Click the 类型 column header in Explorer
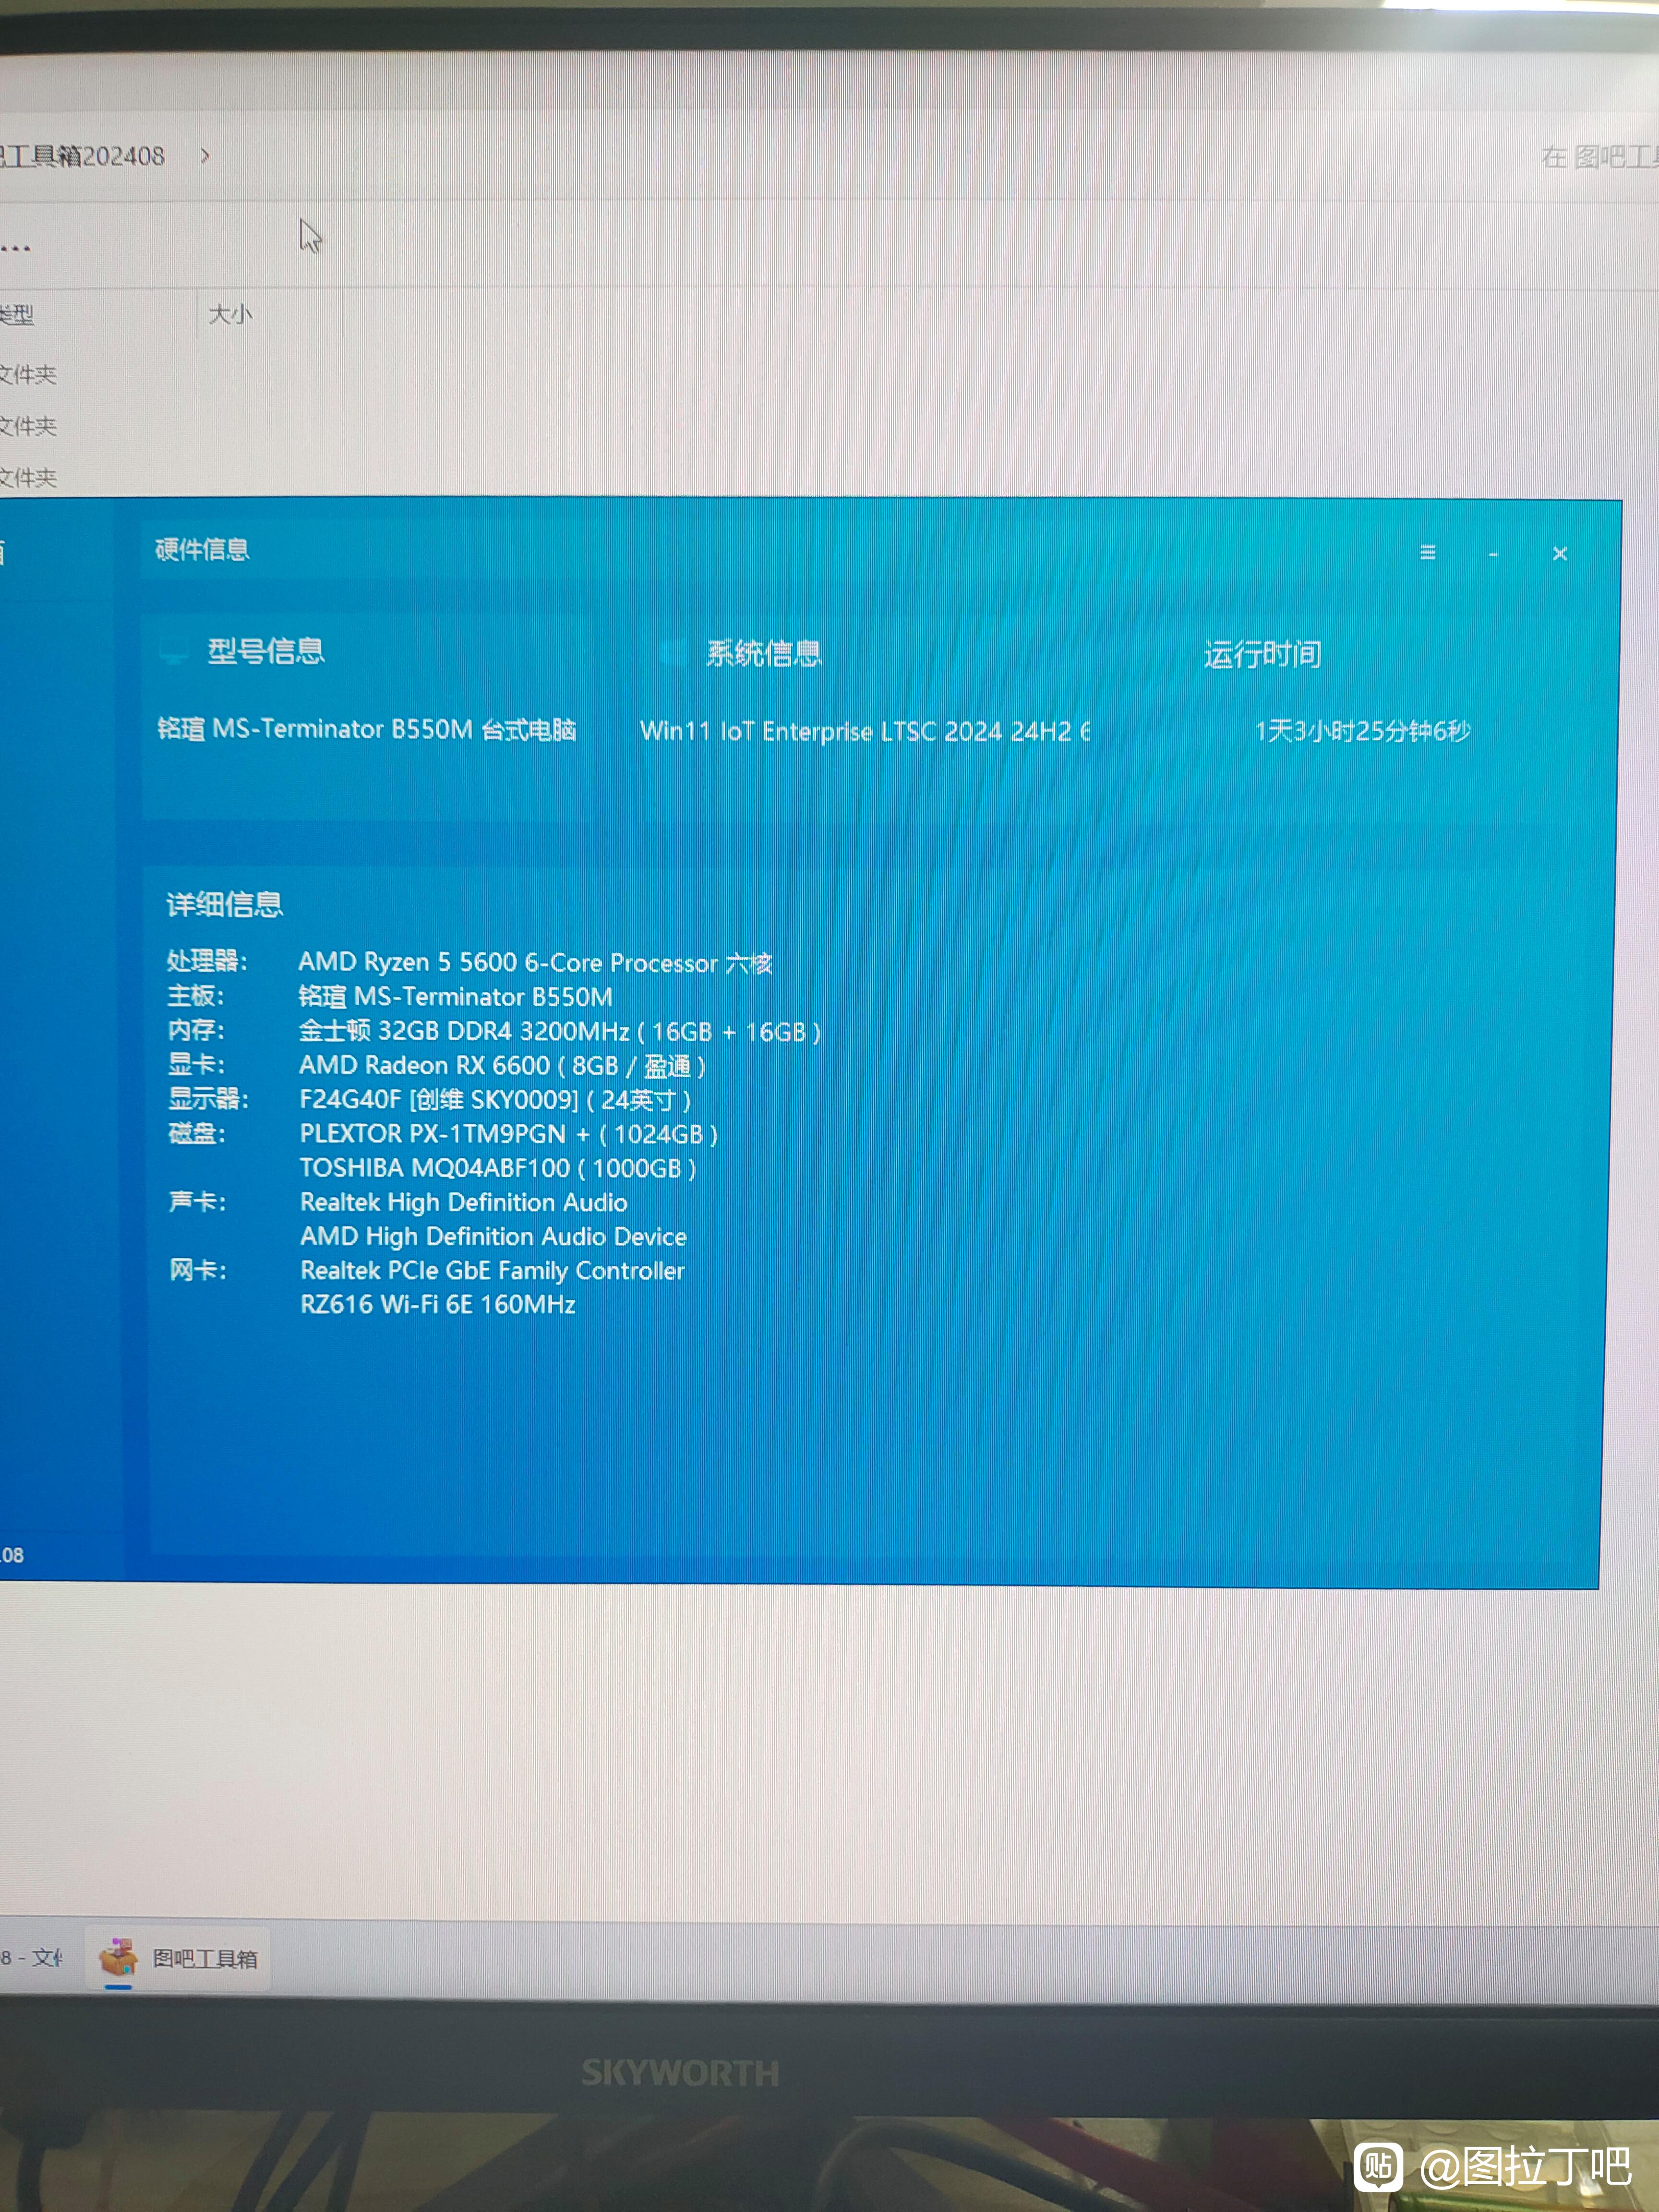The height and width of the screenshot is (2212, 1659). click(x=16, y=315)
